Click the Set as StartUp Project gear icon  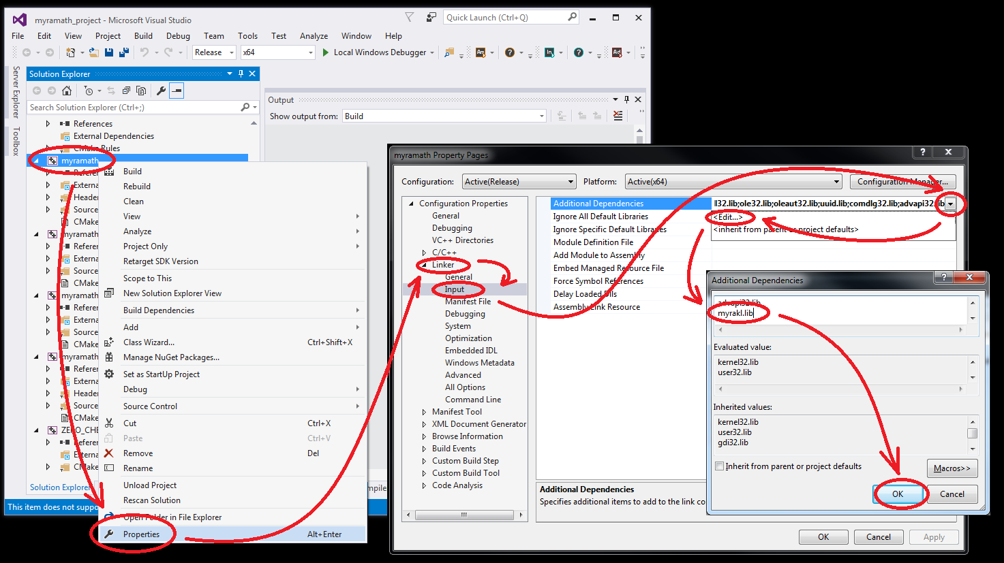click(x=109, y=374)
